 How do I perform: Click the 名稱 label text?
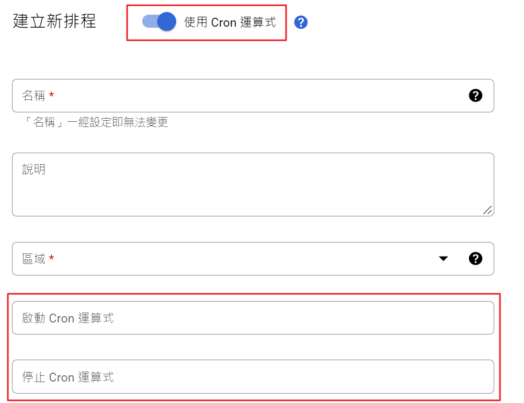click(x=33, y=96)
